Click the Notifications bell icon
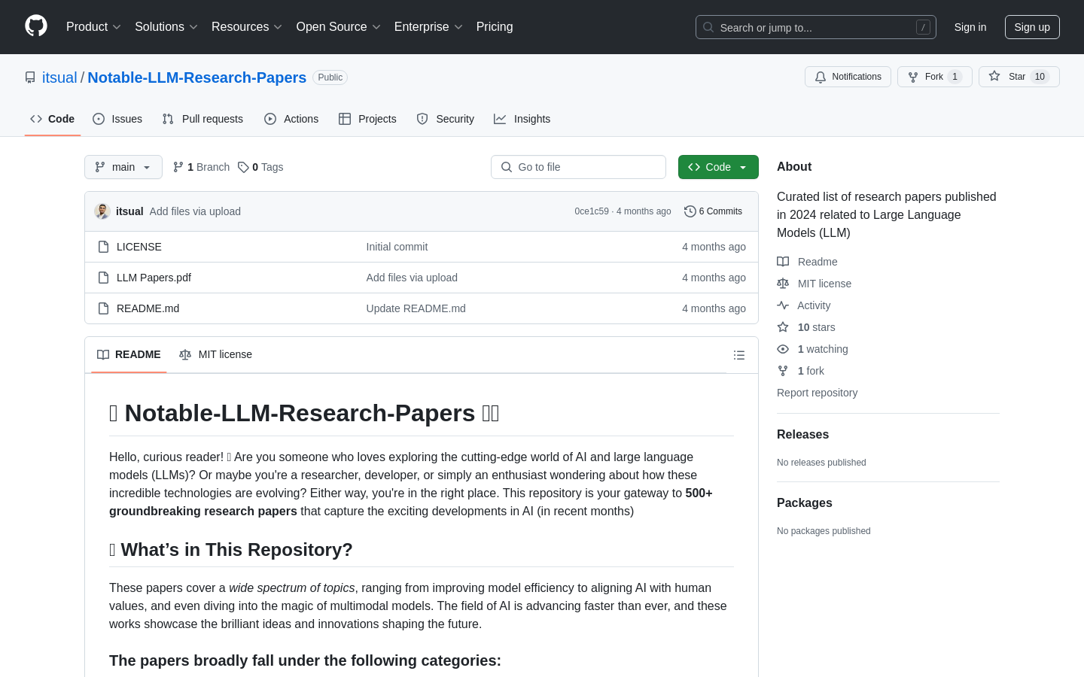The image size is (1084, 677). click(821, 77)
